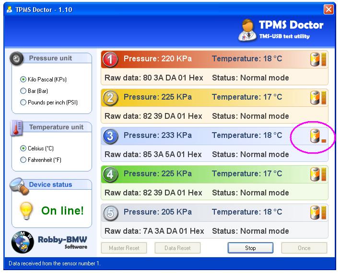Click sensor 2 battery level icon
This screenshot has width=340, height=273.
[318, 97]
